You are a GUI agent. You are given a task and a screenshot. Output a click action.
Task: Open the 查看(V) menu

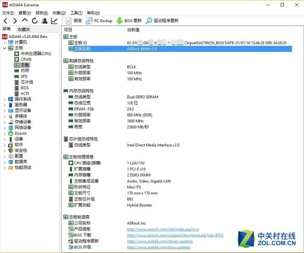click(25, 13)
